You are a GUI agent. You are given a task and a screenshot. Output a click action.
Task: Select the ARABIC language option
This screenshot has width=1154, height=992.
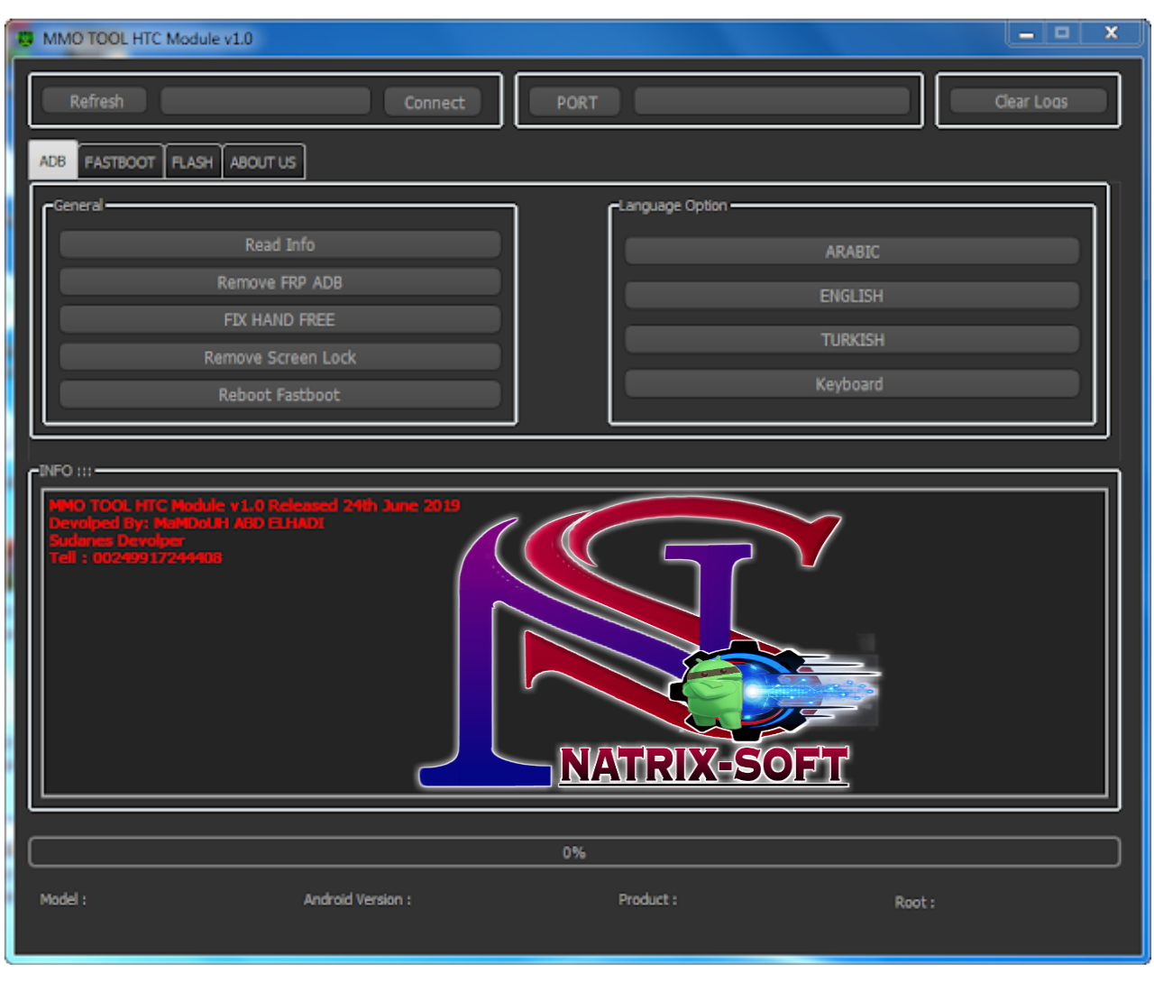point(852,252)
